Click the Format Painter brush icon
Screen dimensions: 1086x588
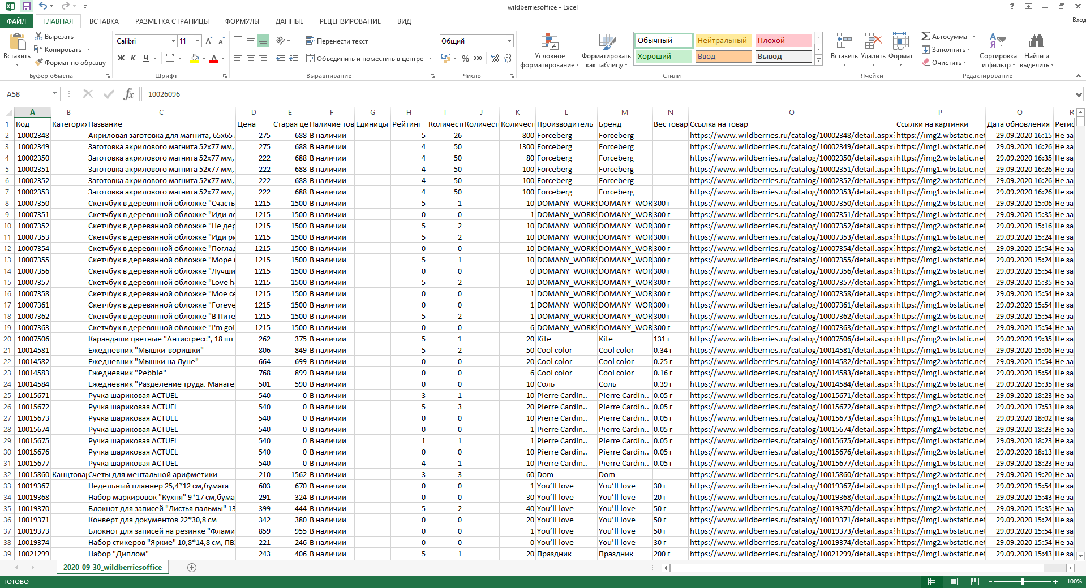39,63
